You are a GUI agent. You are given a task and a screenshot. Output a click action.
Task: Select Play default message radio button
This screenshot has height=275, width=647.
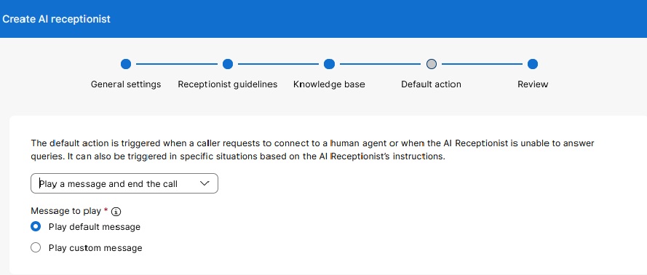pyautogui.click(x=36, y=226)
